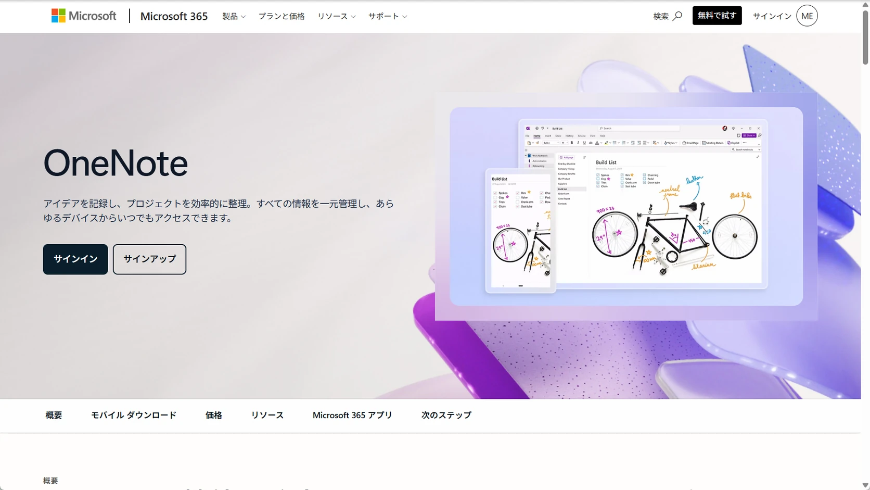This screenshot has height=490, width=870.
Task: Expand the リソース dropdown in the header
Action: point(337,16)
